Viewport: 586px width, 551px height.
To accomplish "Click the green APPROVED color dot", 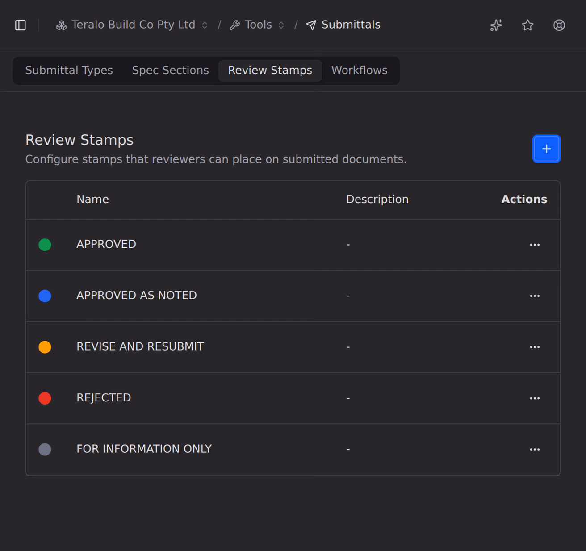I will point(45,245).
